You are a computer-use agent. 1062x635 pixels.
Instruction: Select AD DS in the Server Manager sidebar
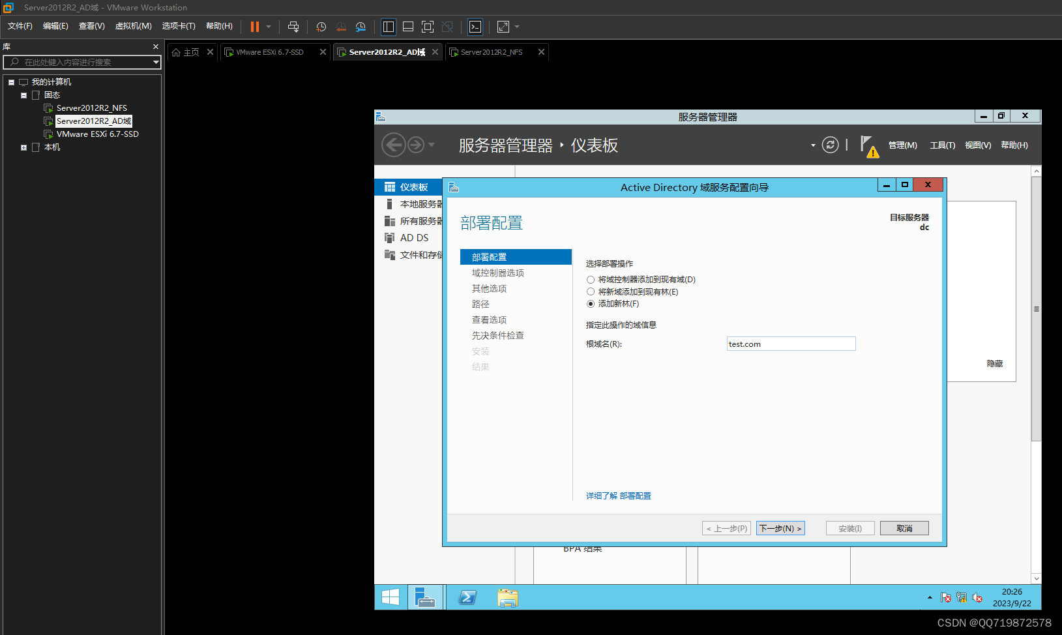pyautogui.click(x=409, y=238)
